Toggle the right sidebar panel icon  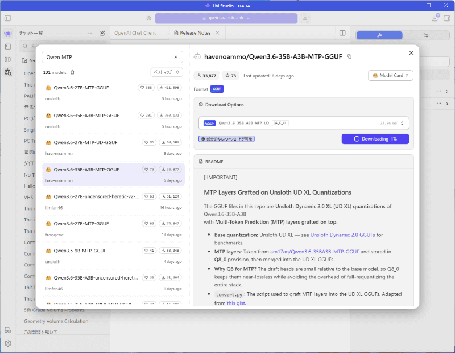click(447, 18)
